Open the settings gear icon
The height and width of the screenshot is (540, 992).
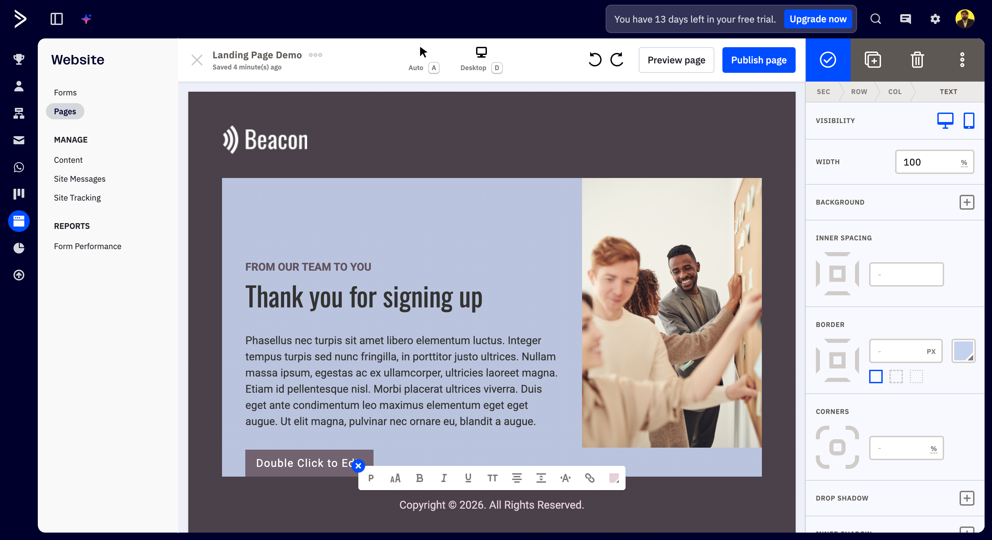[935, 19]
